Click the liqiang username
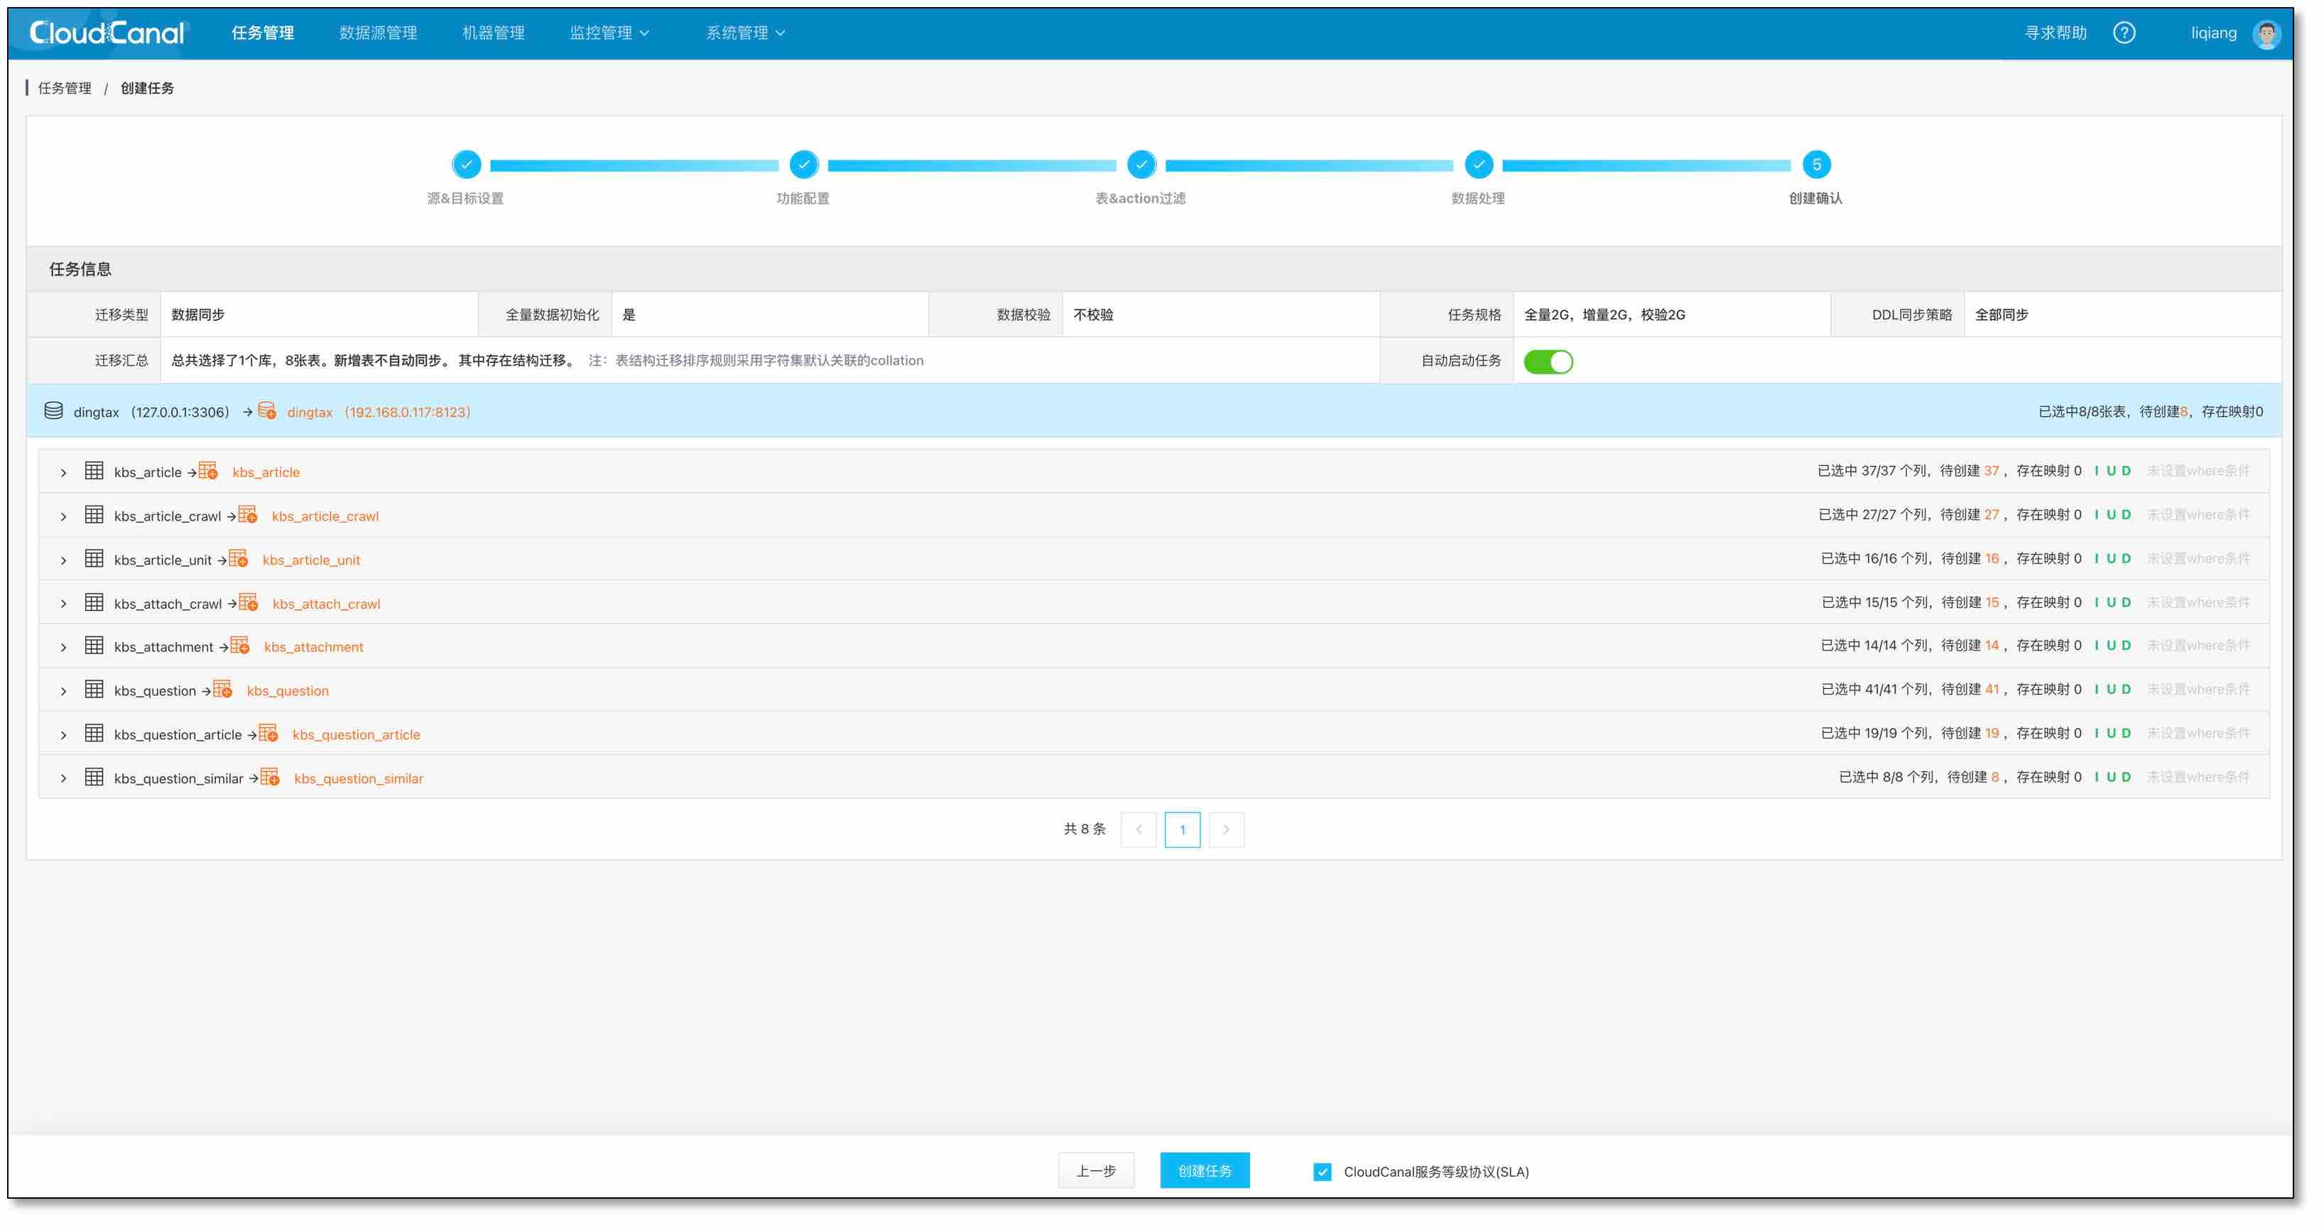This screenshot has height=1230, width=2324. [x=2214, y=33]
